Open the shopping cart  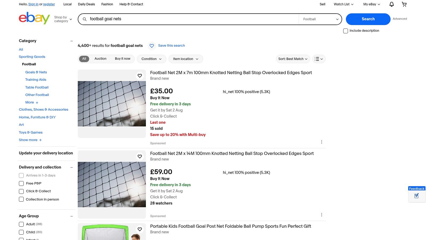point(404,4)
